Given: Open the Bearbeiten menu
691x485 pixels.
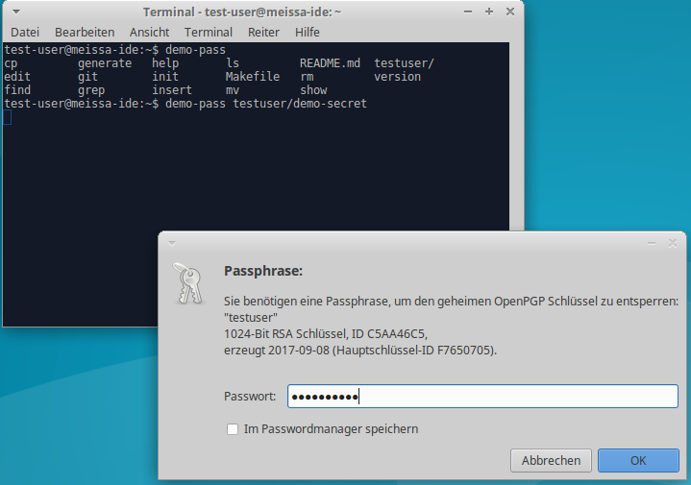Looking at the screenshot, I should (85, 32).
